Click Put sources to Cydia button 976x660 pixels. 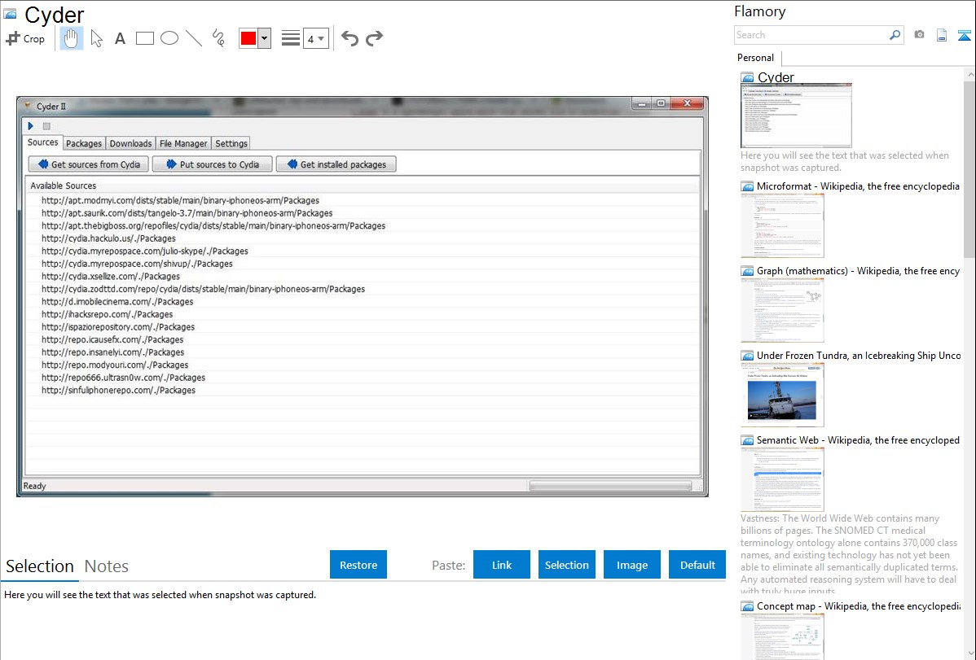pyautogui.click(x=213, y=164)
